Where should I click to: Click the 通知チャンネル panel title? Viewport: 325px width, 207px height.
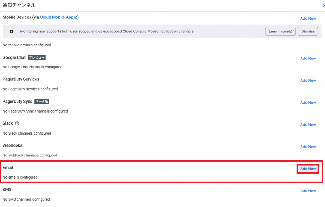point(19,5)
